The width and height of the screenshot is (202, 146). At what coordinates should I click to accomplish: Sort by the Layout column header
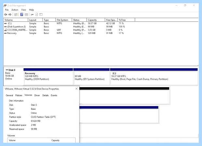coord(35,20)
